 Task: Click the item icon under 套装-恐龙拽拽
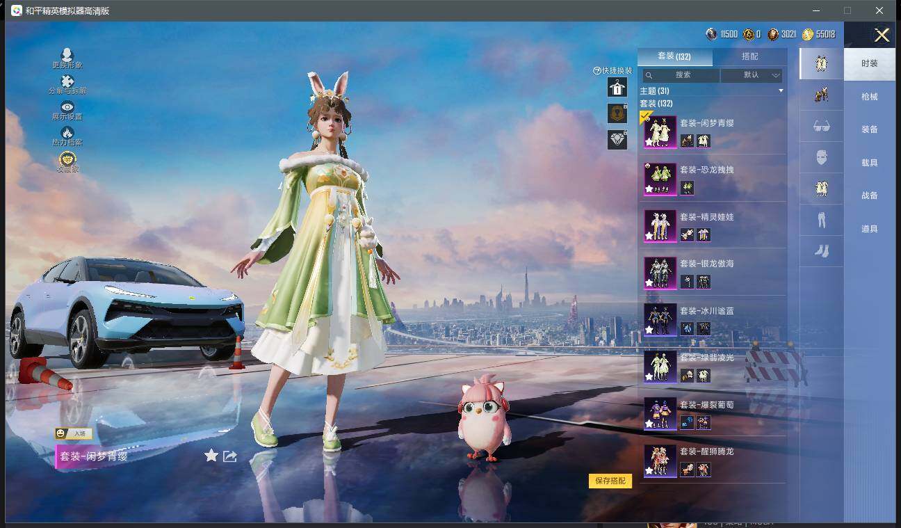tap(687, 188)
